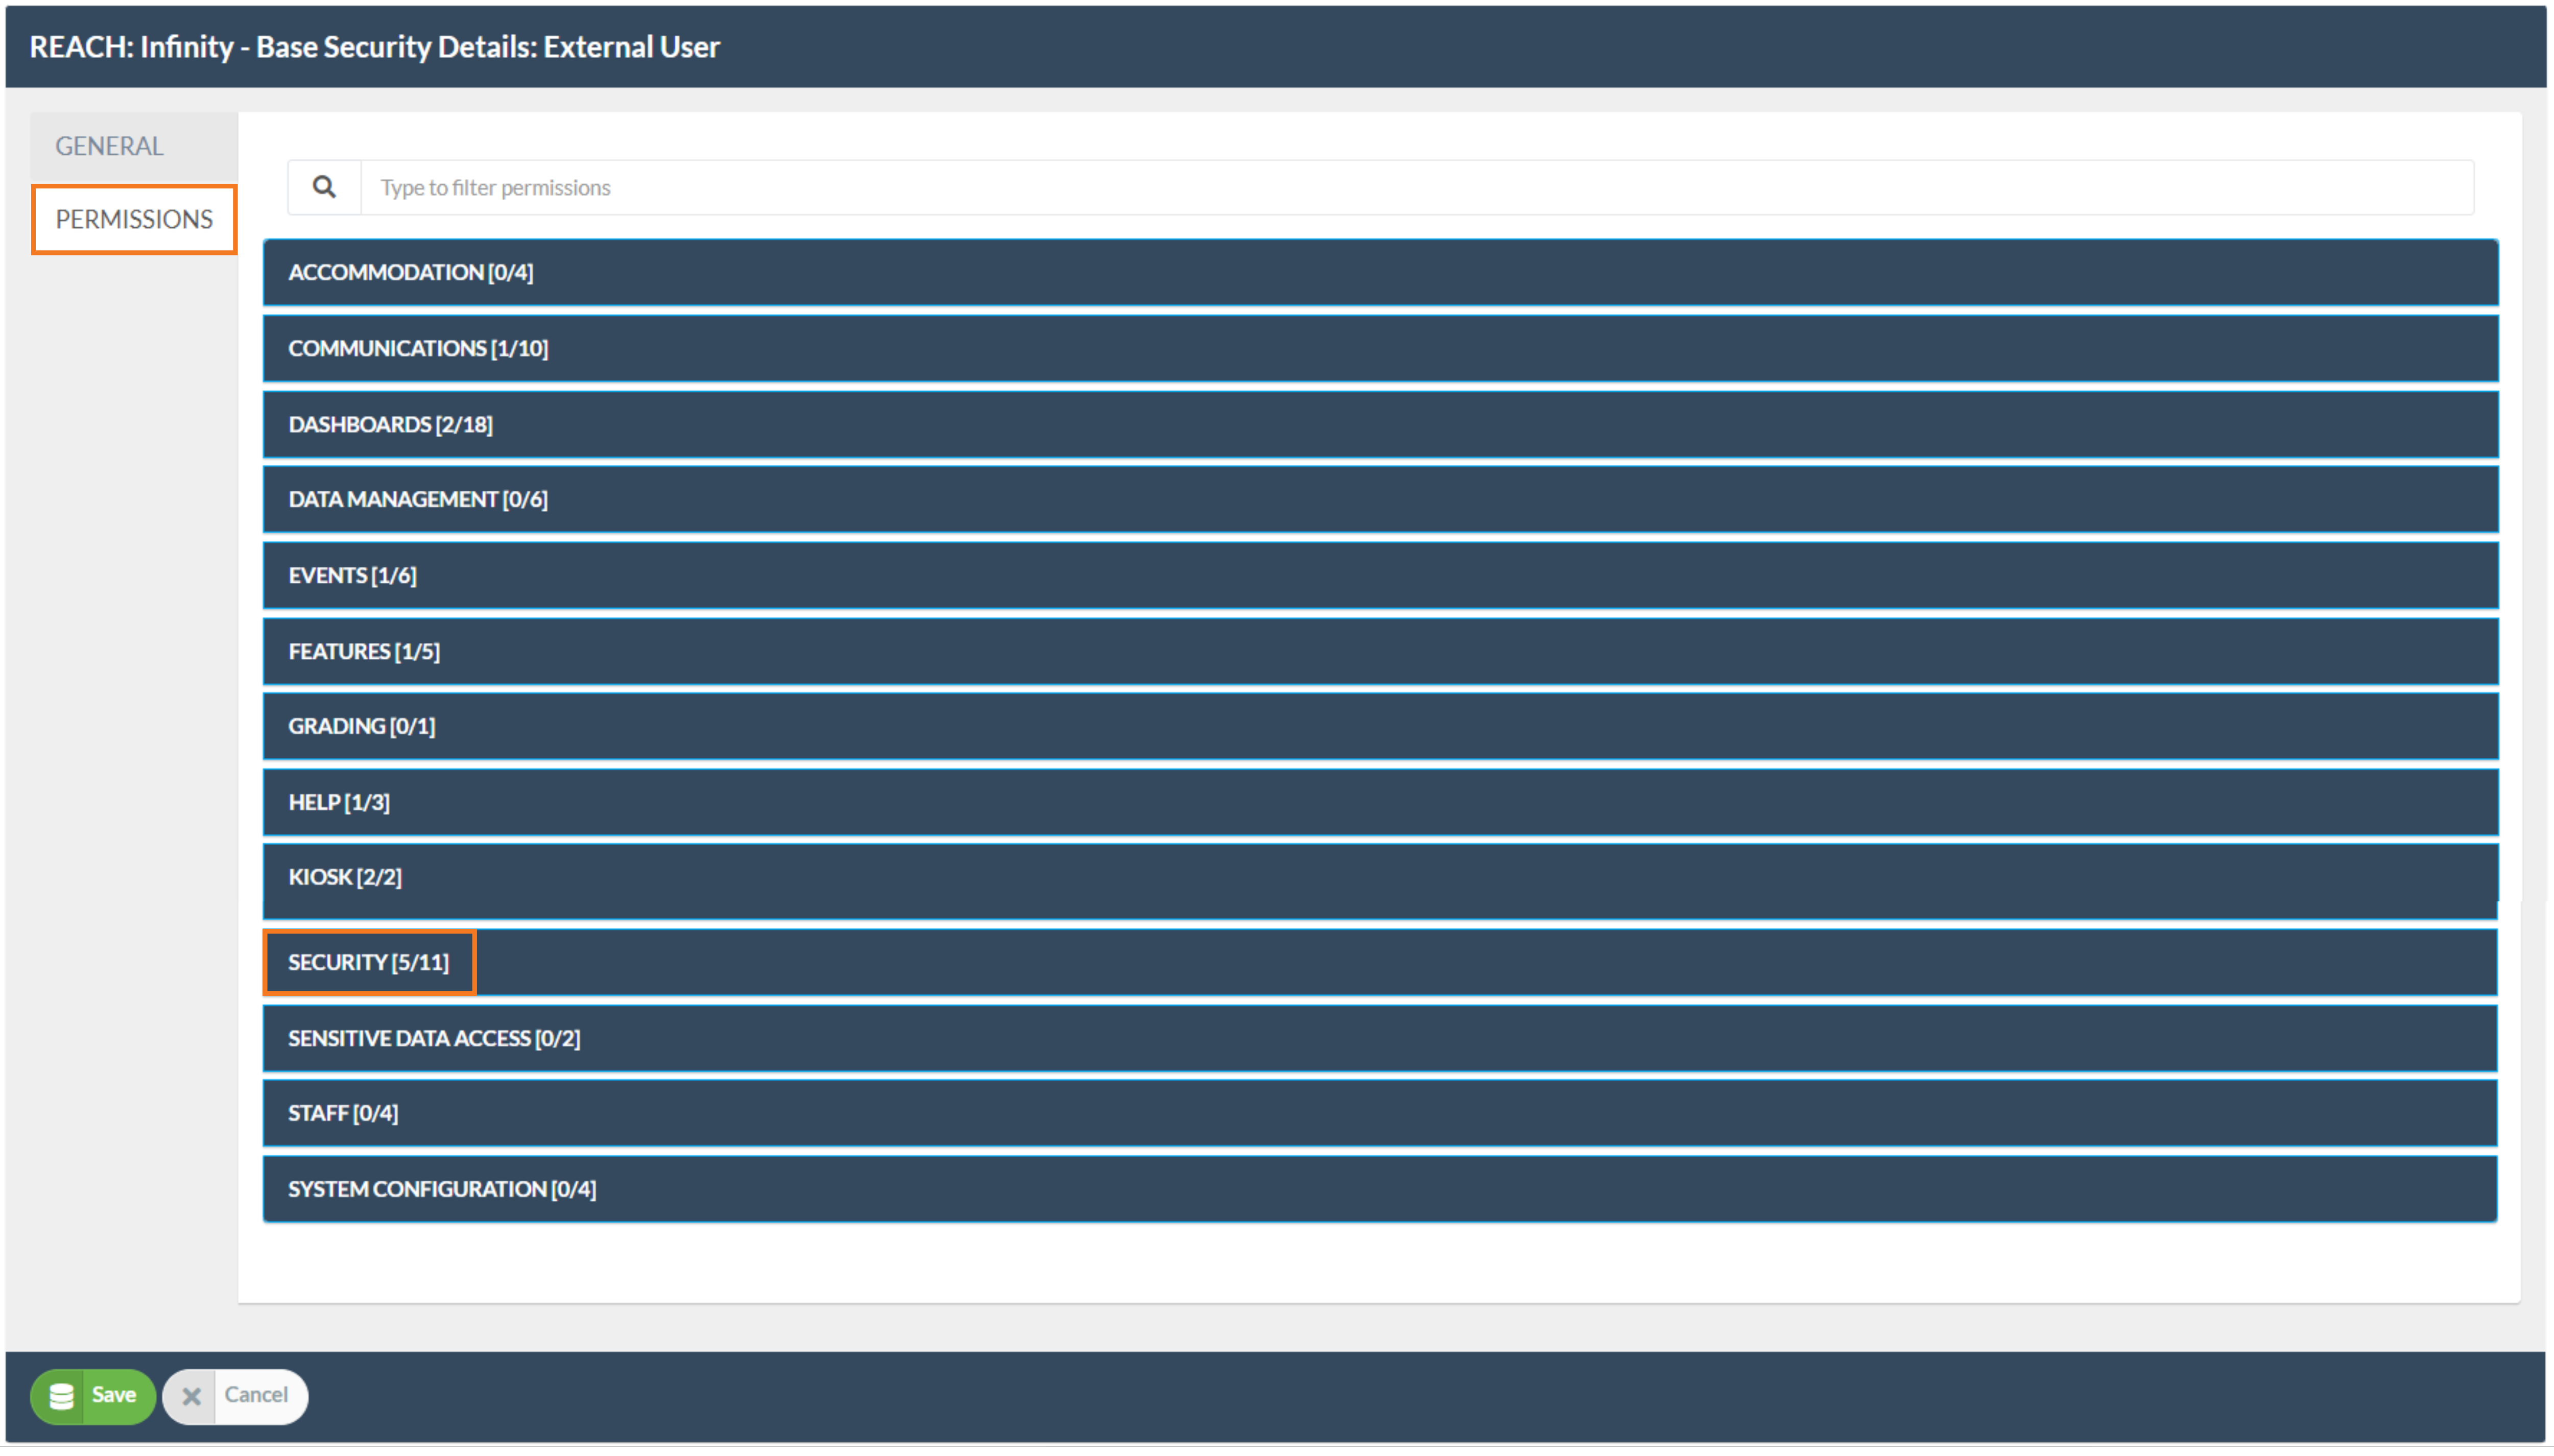Open the Grading [0/1] group
This screenshot has height=1456, width=2554.
[361, 726]
